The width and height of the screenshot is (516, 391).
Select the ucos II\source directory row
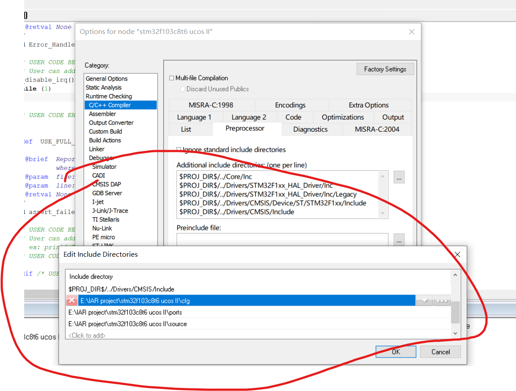pyautogui.click(x=258, y=324)
